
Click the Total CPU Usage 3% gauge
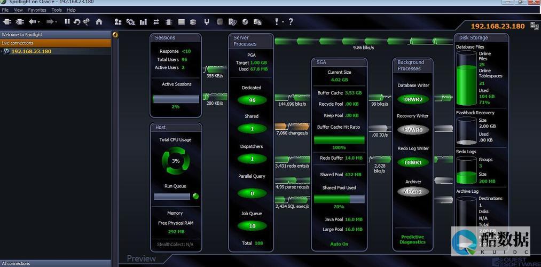176,161
